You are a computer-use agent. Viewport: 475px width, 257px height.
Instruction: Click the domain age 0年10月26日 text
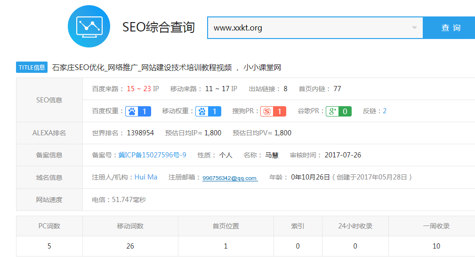[x=310, y=177]
